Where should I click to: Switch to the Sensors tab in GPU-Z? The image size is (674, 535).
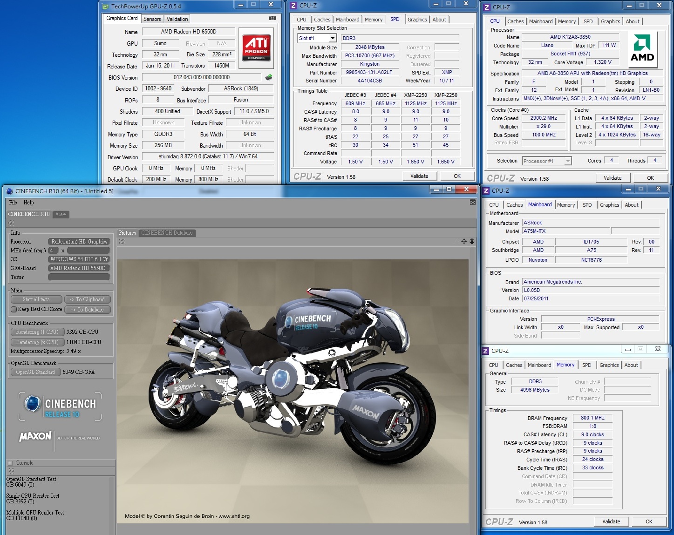152,19
